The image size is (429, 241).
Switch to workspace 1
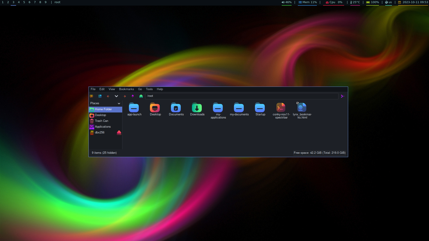pos(3,2)
